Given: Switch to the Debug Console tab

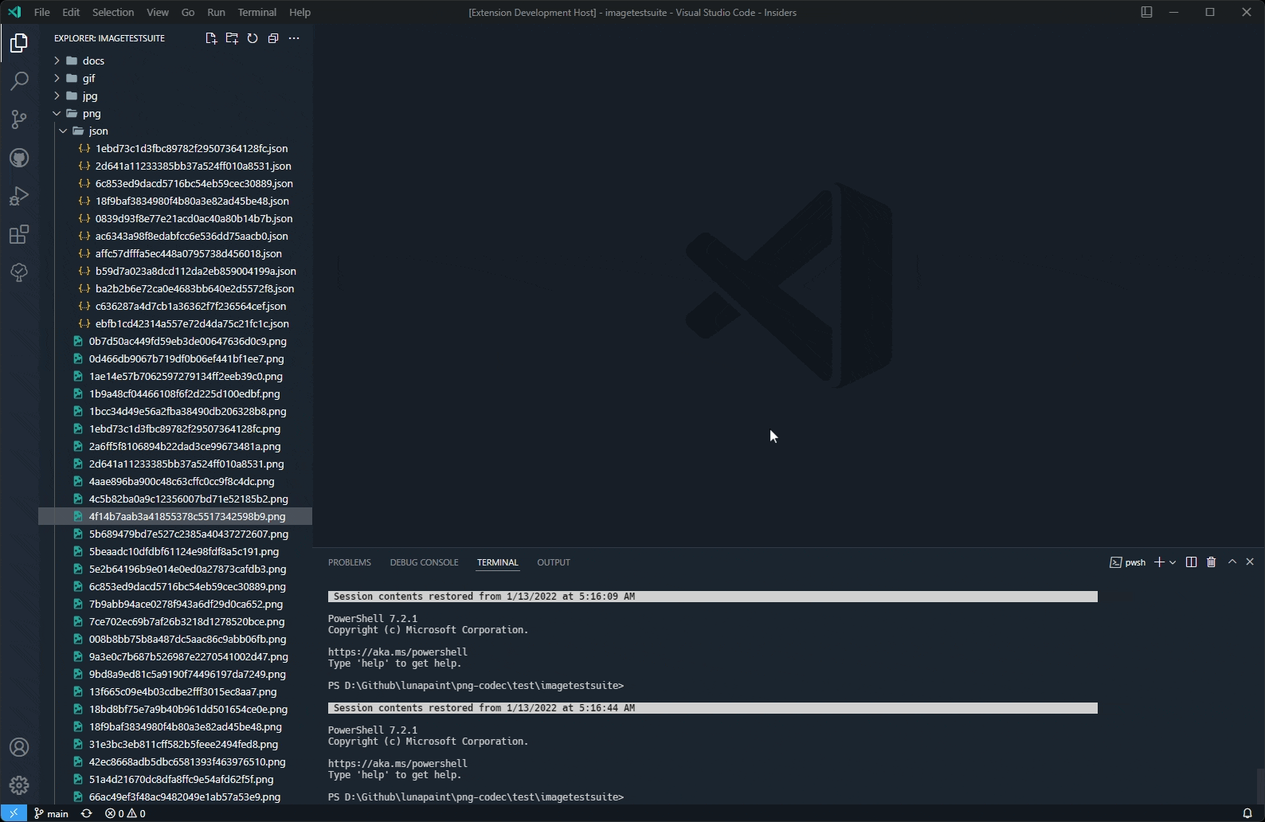Looking at the screenshot, I should [424, 562].
